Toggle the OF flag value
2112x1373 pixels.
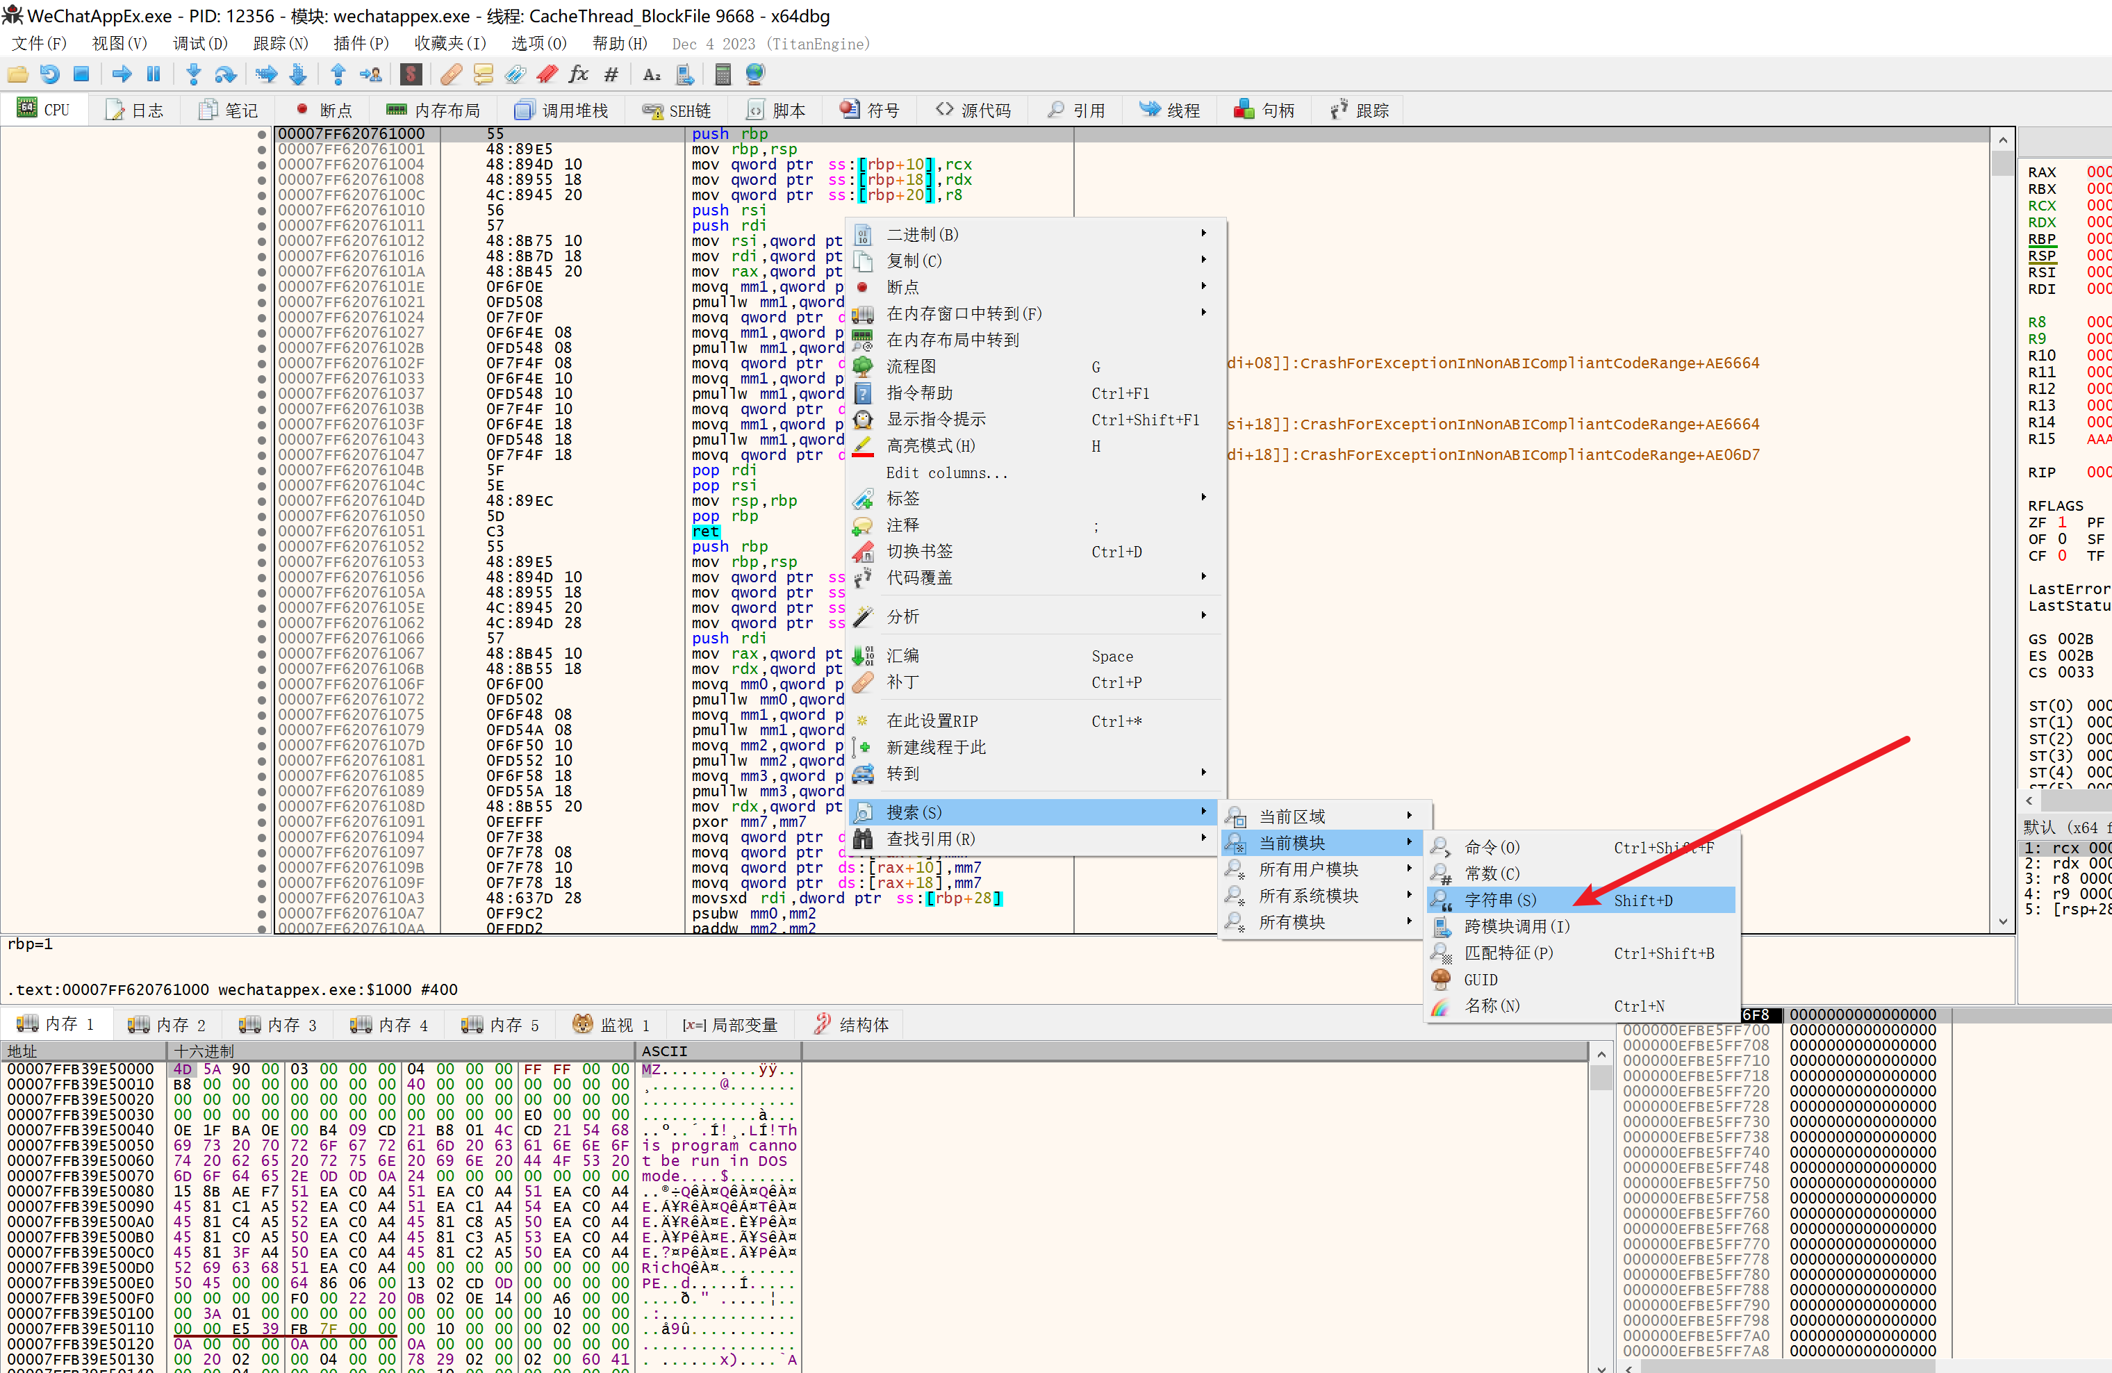2062,538
